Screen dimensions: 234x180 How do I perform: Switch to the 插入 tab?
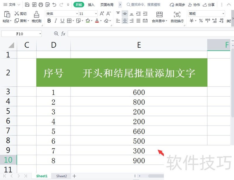coord(91,5)
